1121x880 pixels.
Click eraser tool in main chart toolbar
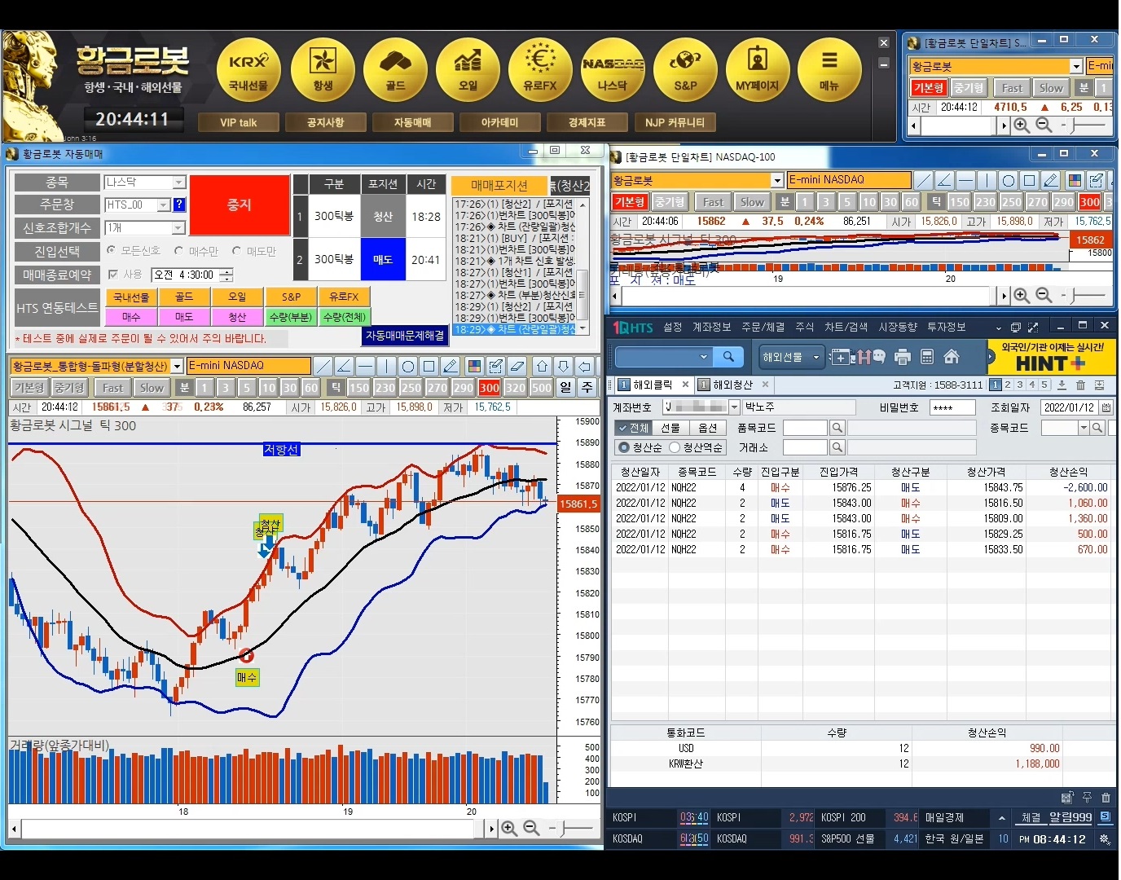(x=517, y=366)
